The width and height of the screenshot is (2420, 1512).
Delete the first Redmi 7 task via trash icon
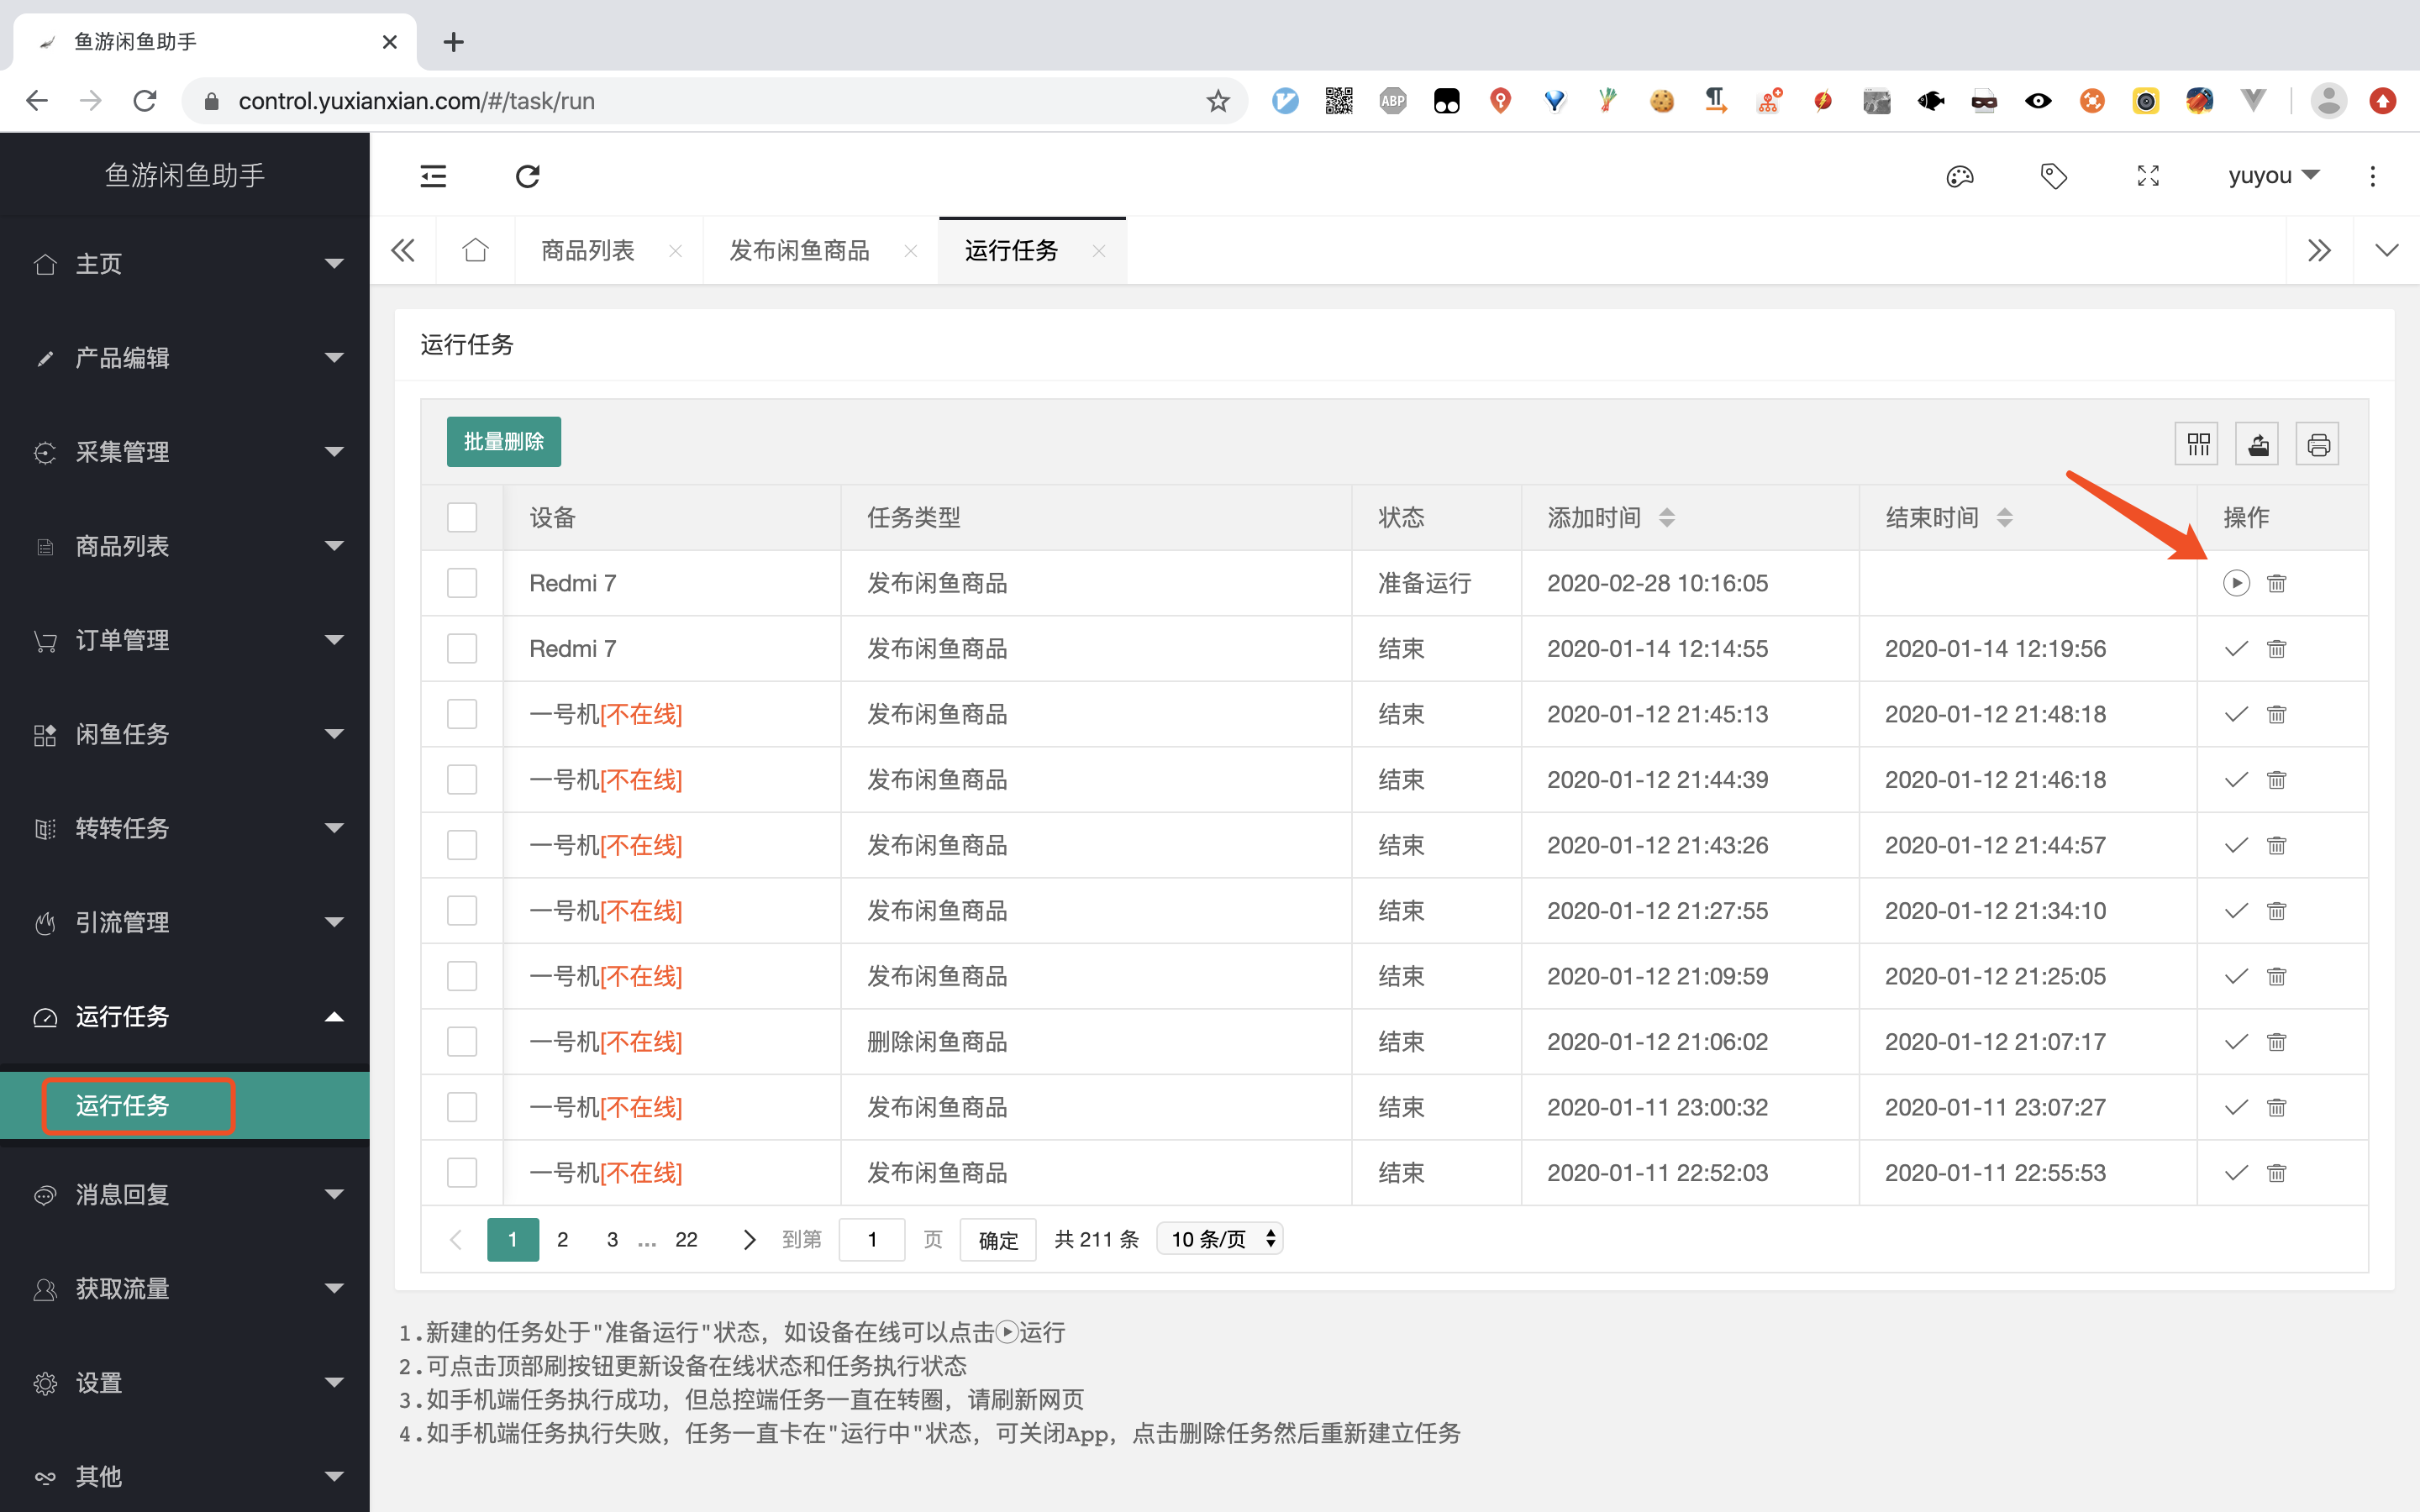coord(2277,583)
